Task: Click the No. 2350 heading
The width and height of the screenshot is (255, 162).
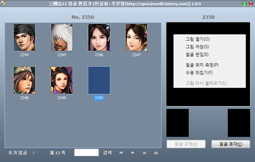Action: [83, 17]
